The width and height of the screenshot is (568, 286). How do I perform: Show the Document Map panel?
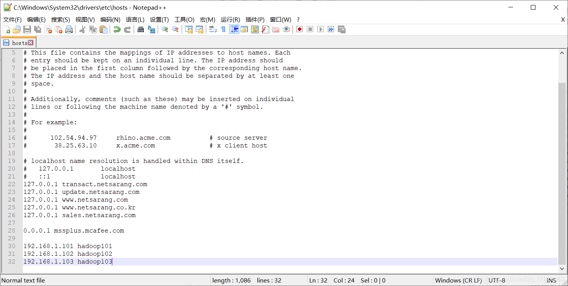(255, 29)
